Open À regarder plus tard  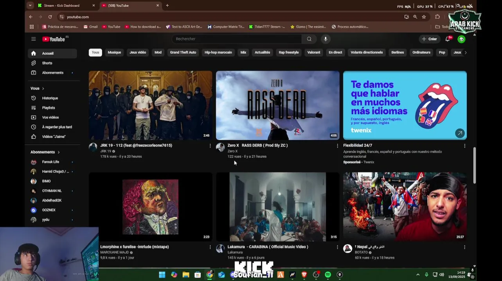click(x=57, y=127)
